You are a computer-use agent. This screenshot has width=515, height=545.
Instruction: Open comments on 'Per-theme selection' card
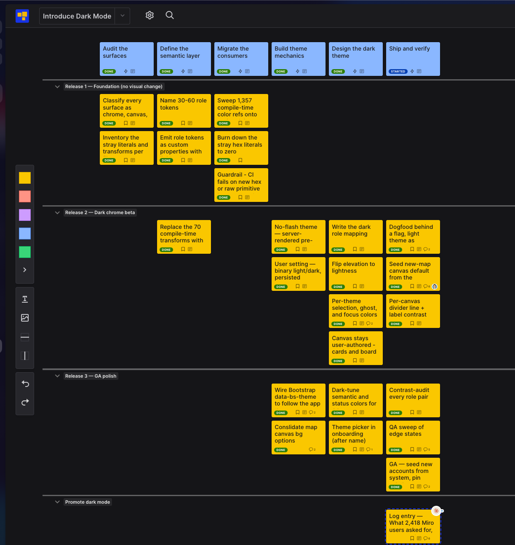tap(369, 323)
